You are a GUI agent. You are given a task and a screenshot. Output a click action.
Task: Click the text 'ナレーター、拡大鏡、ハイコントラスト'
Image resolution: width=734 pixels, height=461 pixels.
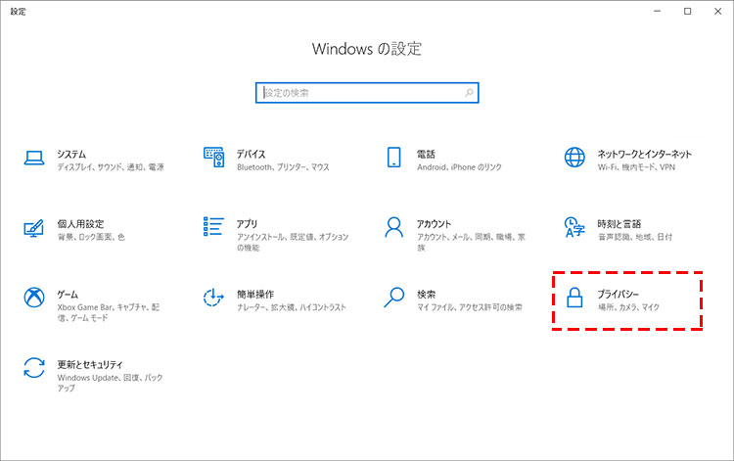coord(292,307)
